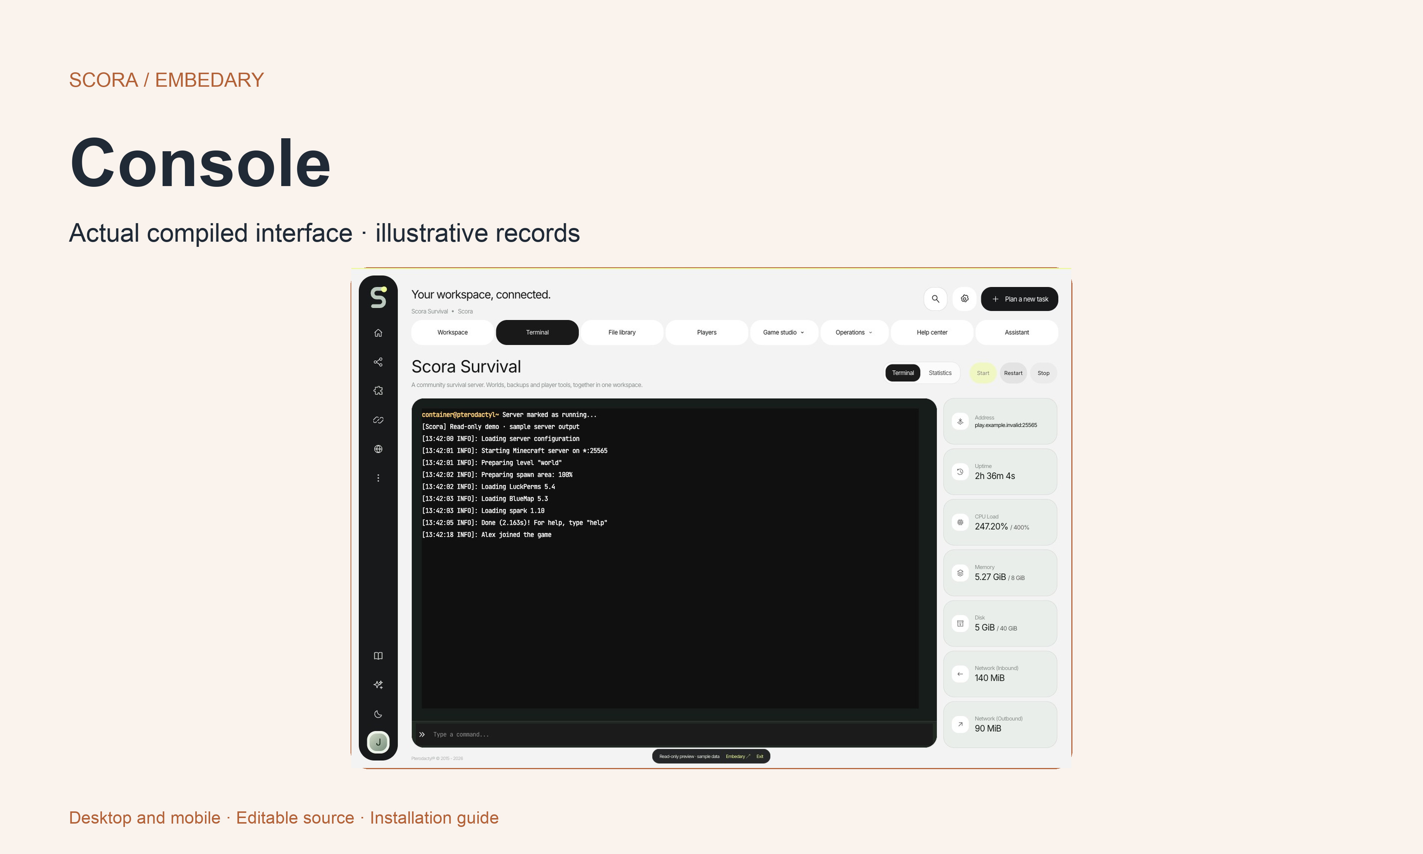The image size is (1423, 854).
Task: Open the File library tab
Action: [x=622, y=332]
